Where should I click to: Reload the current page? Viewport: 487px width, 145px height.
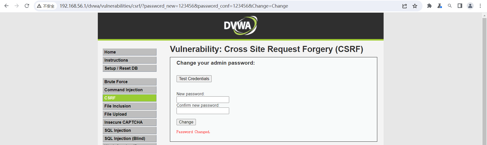click(27, 6)
